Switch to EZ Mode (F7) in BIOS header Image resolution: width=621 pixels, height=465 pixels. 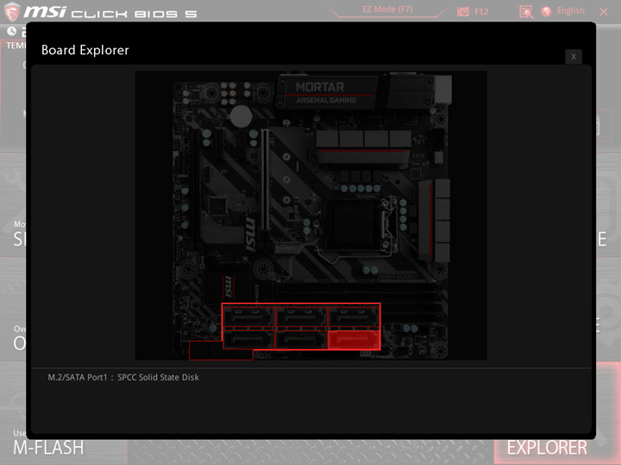(x=387, y=9)
